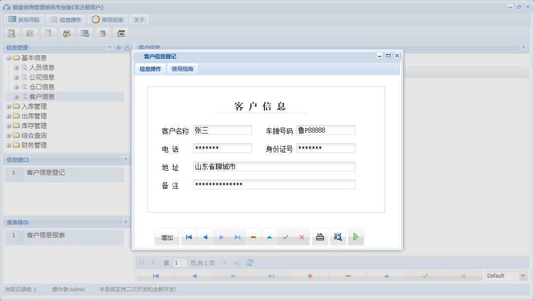Click the 关于 menu item
534x300 pixels.
tap(140, 19)
